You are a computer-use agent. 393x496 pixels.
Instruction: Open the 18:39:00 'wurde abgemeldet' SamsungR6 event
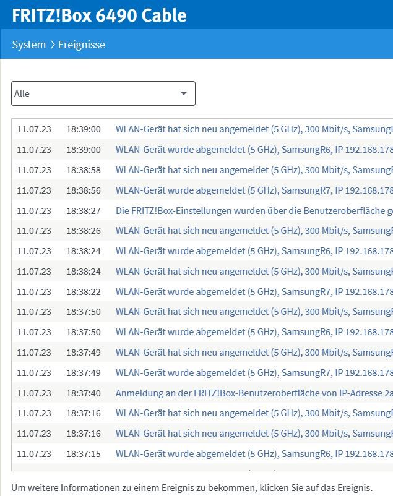[x=254, y=149]
